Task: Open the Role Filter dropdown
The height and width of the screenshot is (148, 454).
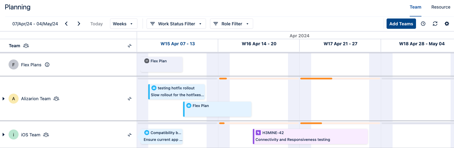Action: pos(231,24)
